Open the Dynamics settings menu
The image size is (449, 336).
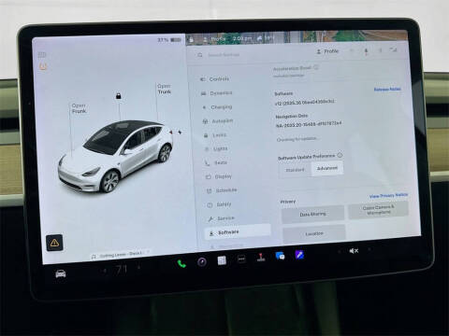[217, 93]
